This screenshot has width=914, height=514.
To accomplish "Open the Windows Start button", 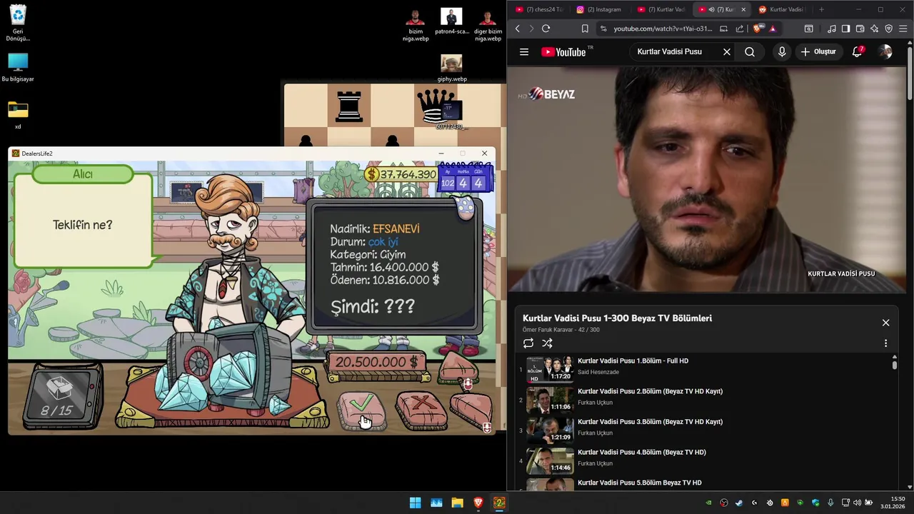I will 415,503.
